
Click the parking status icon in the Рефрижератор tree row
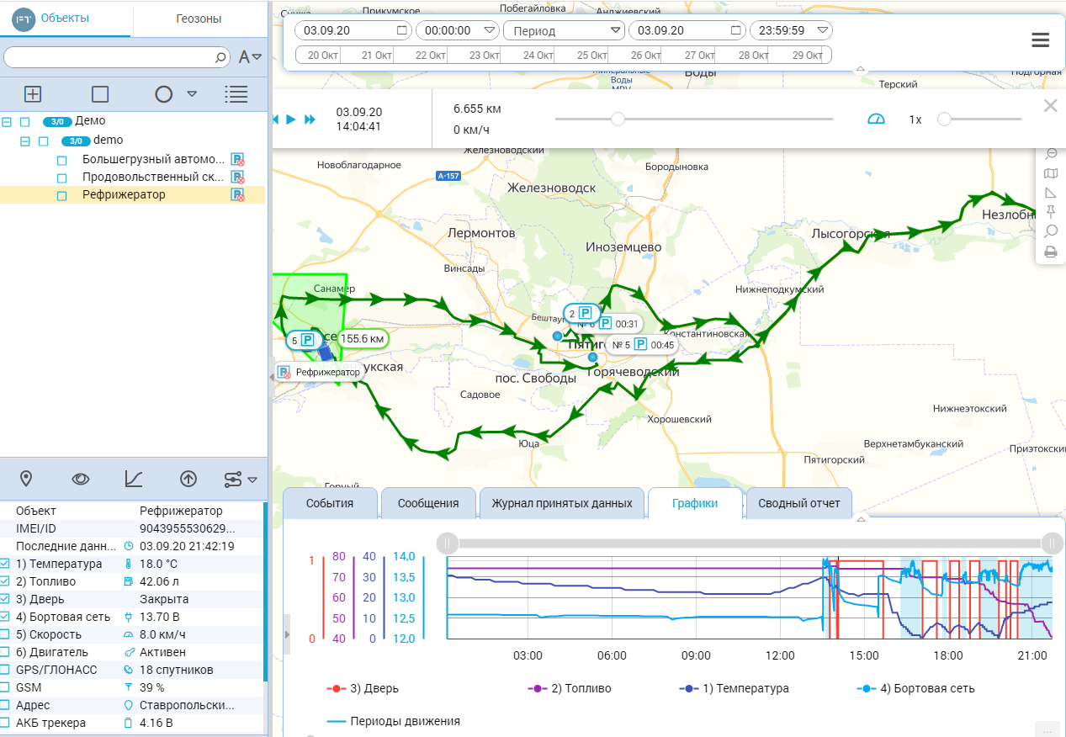(x=238, y=194)
